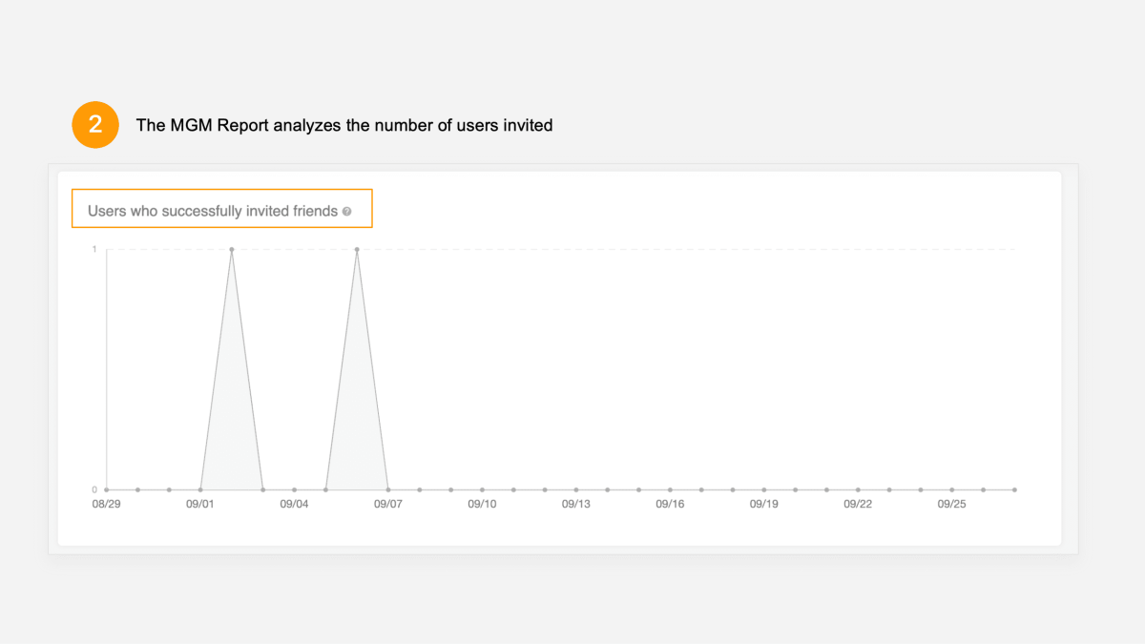Click the y-axis label "1"

pyautogui.click(x=94, y=250)
